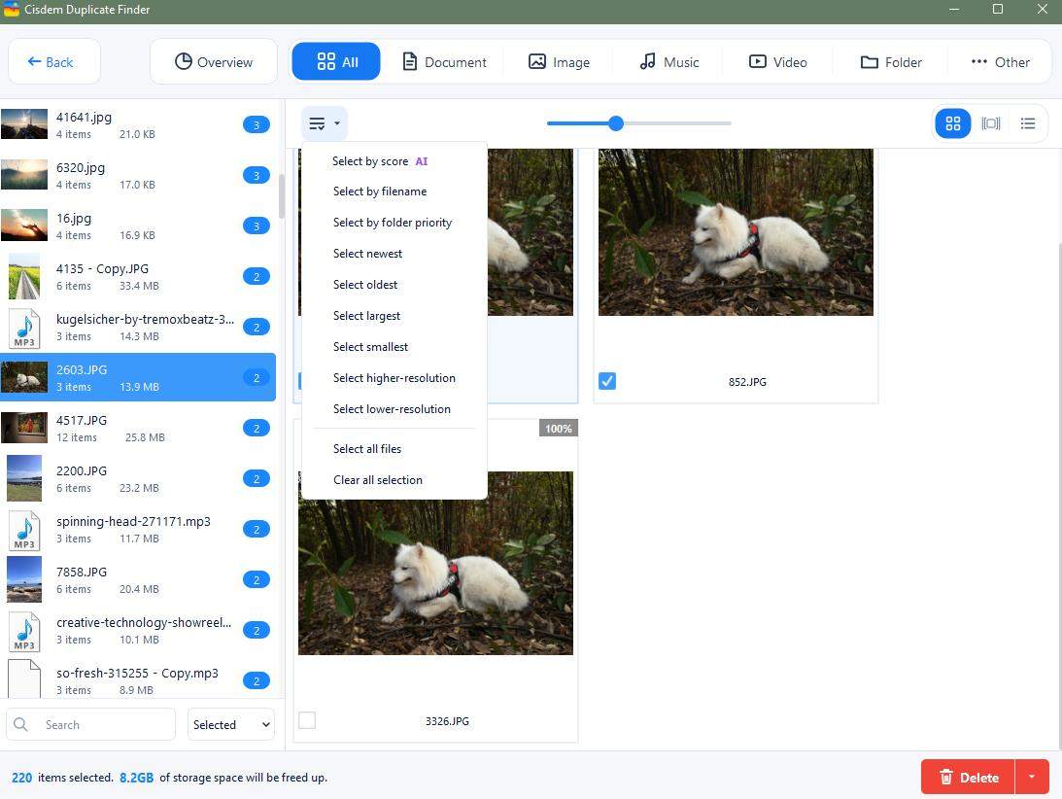Image resolution: width=1062 pixels, height=799 pixels.
Task: Expand the Delete options arrow
Action: pos(1032,777)
